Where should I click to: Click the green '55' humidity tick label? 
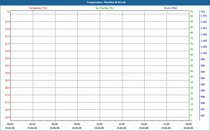(192, 60)
